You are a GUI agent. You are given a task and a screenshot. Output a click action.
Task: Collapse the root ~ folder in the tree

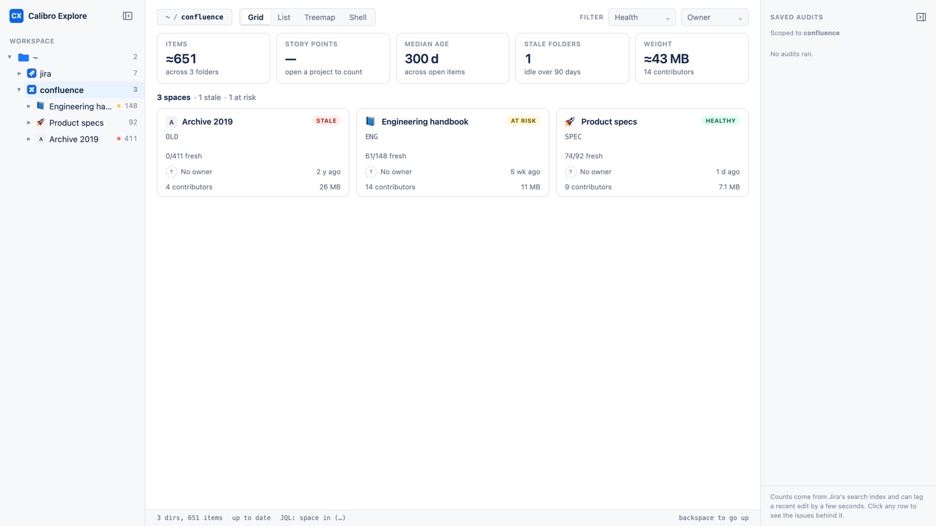pyautogui.click(x=10, y=57)
